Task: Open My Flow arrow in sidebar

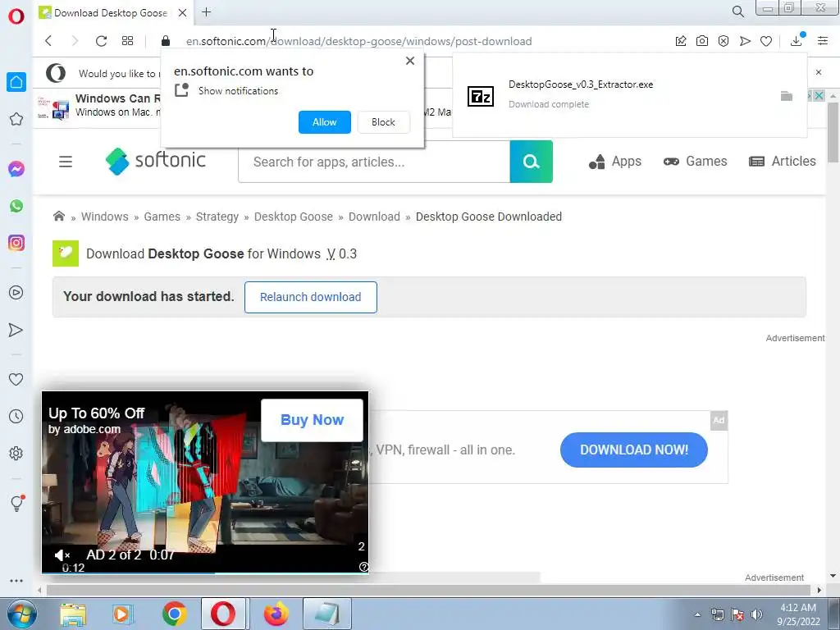Action: [x=16, y=330]
